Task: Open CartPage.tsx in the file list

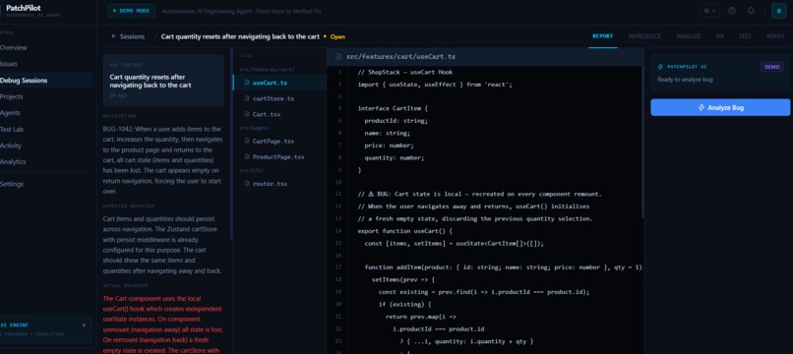Action: click(x=279, y=141)
